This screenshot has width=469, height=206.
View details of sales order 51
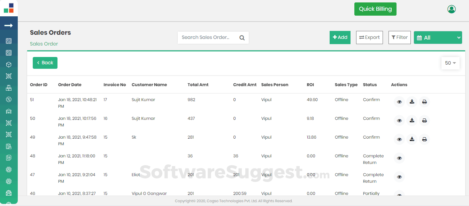point(399,101)
